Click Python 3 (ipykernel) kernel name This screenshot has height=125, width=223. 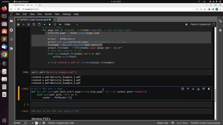click(x=201, y=24)
